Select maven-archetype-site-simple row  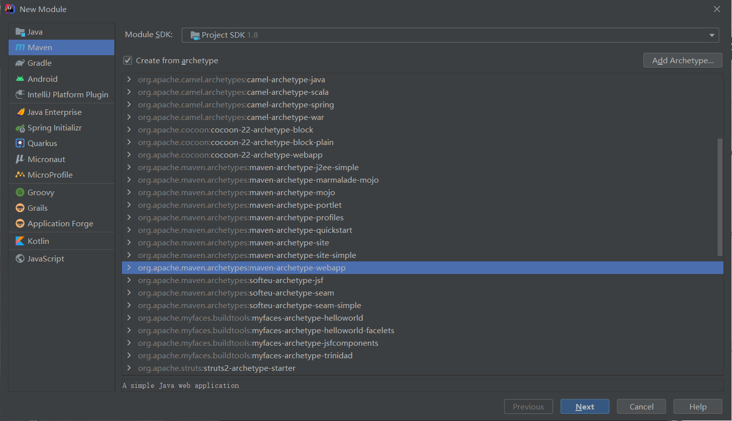pyautogui.click(x=422, y=255)
